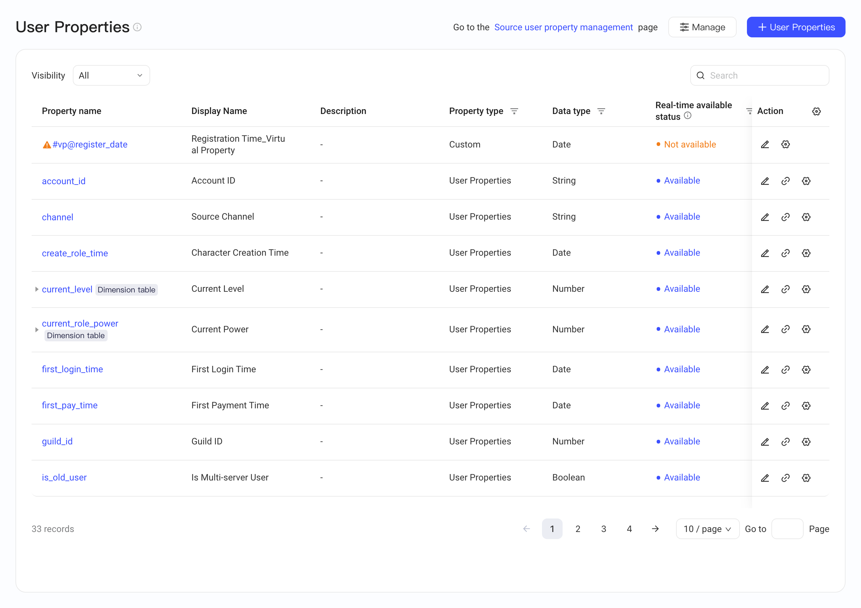This screenshot has width=861, height=608.
Task: Click the link icon for create_role_time
Action: (786, 253)
